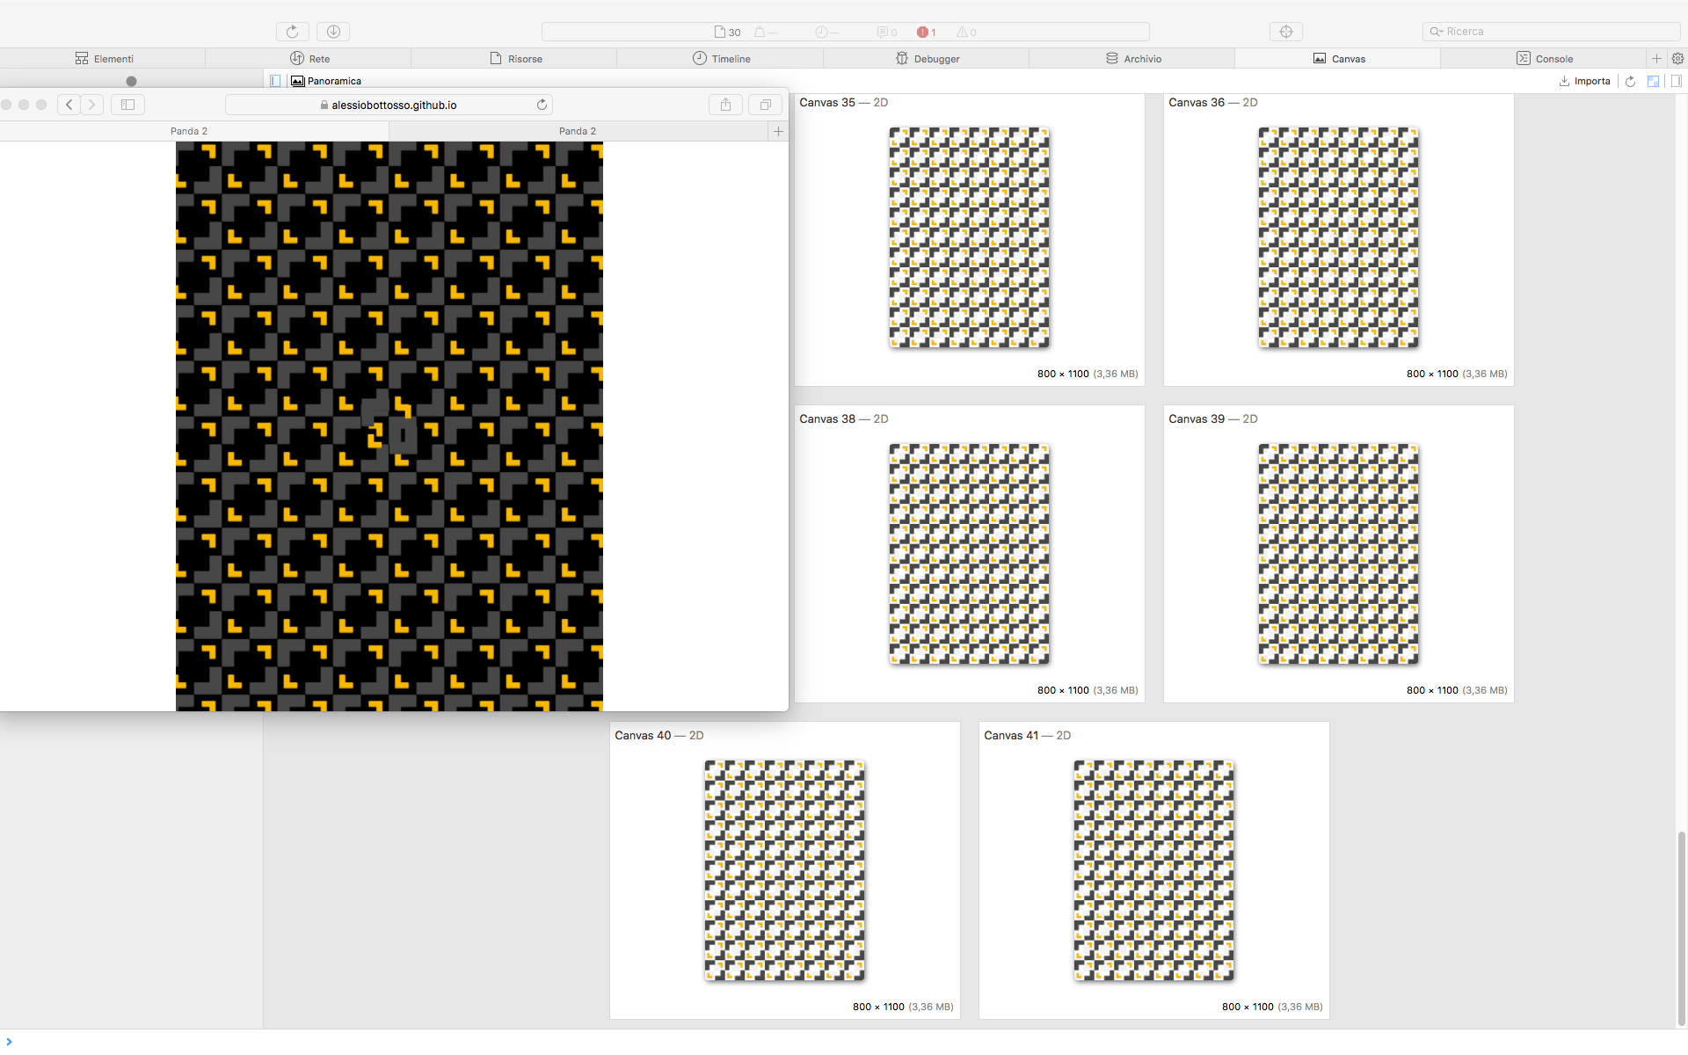Click the Canvas 40 thumbnail

click(784, 870)
